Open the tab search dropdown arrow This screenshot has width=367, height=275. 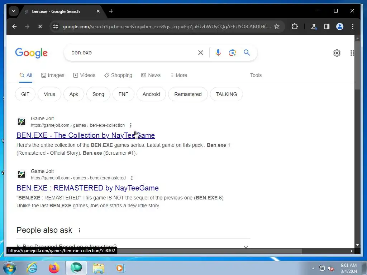click(14, 11)
